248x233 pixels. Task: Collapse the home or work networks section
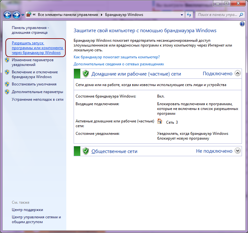[x=237, y=73]
